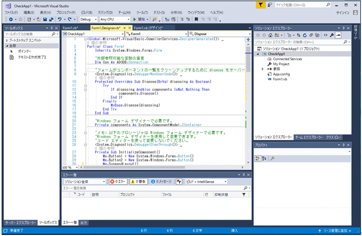This screenshot has height=236, width=362.
Task: Click the Alphabetical sort icon in Properties
Action: point(264,158)
